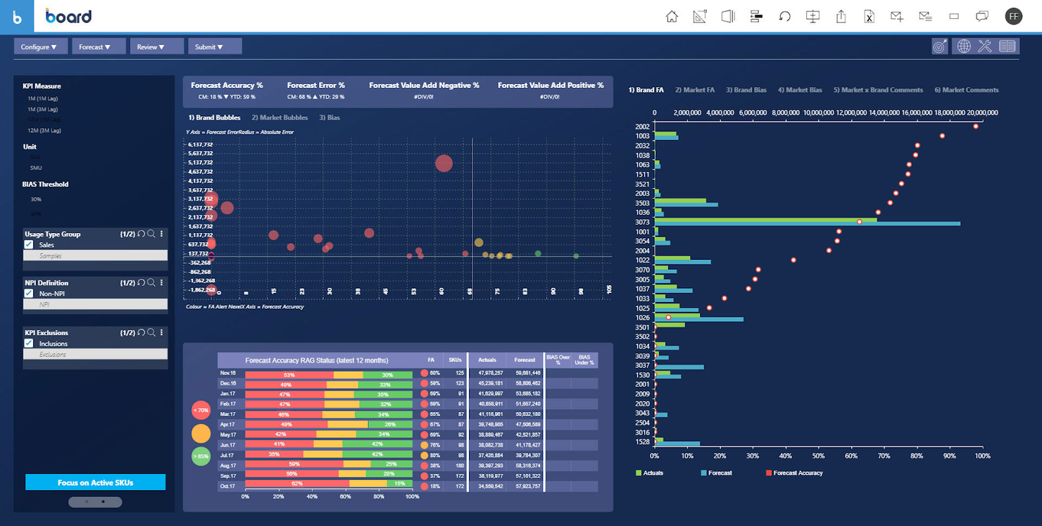This screenshot has height=526, width=1042.
Task: Open the Home screen icon
Action: coord(672,15)
